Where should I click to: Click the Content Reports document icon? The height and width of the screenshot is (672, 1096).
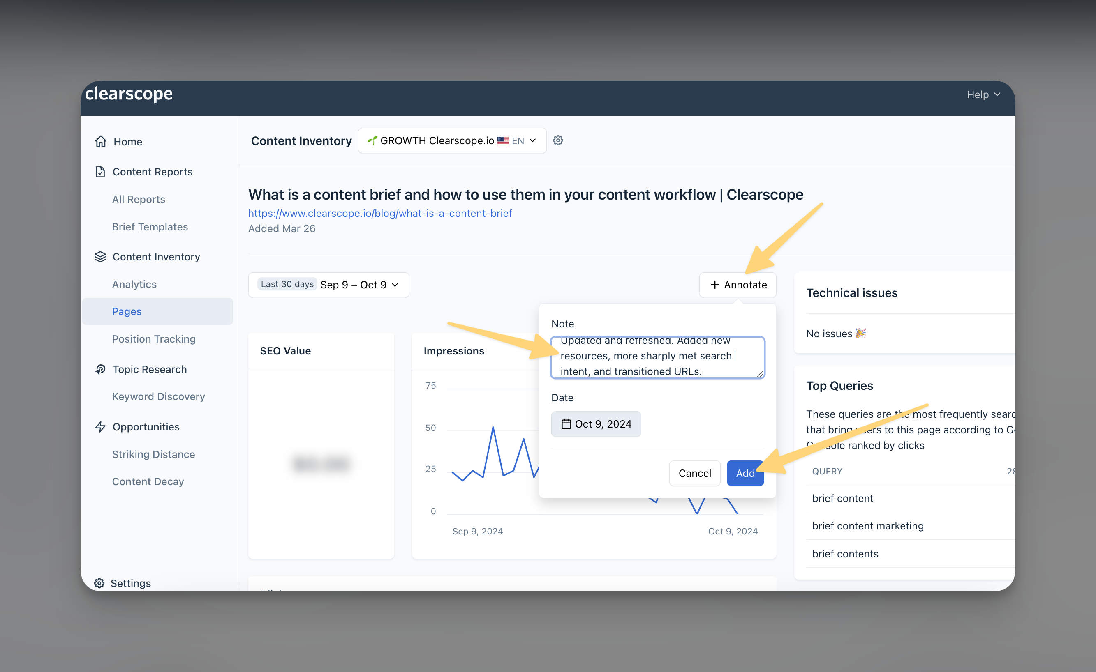click(100, 172)
